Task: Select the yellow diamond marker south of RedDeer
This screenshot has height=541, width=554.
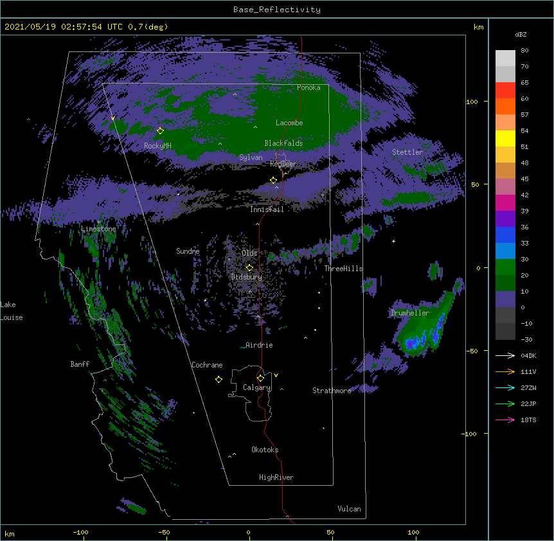Action: pos(273,181)
